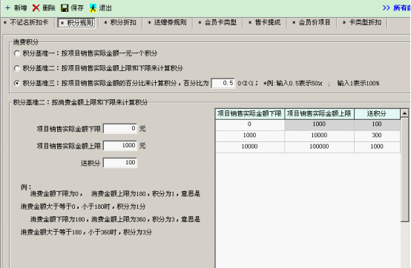
Task: Select radio 积分基准二 upper and lower limits
Action: [x=17, y=68]
